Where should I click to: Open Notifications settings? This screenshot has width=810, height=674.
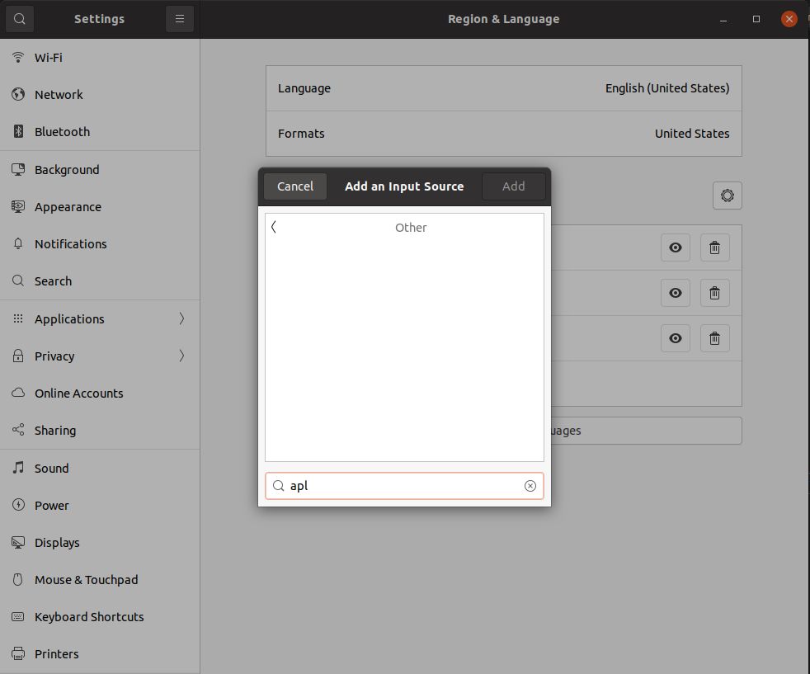click(x=100, y=244)
